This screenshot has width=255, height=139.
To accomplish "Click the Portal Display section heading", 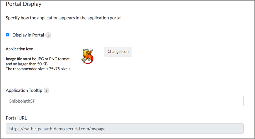I will tap(24, 4).
